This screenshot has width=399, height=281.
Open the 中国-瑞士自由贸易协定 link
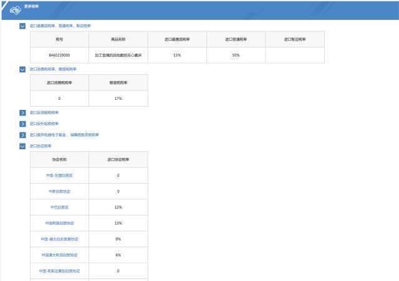point(59,239)
